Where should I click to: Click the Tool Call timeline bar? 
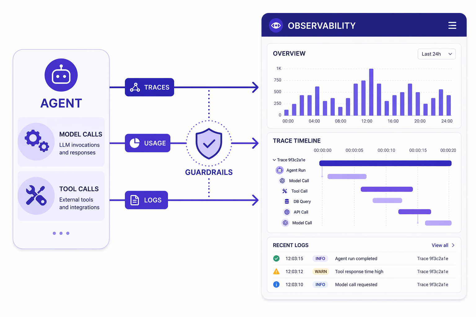click(387, 189)
